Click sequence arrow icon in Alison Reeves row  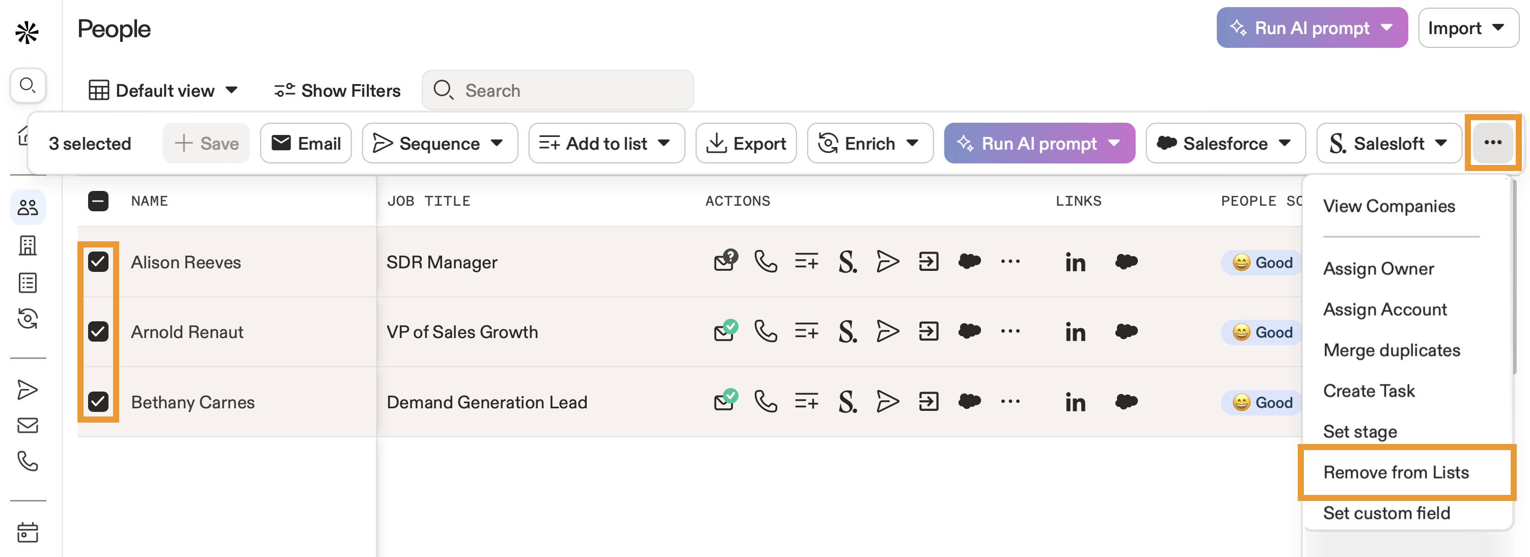[887, 261]
